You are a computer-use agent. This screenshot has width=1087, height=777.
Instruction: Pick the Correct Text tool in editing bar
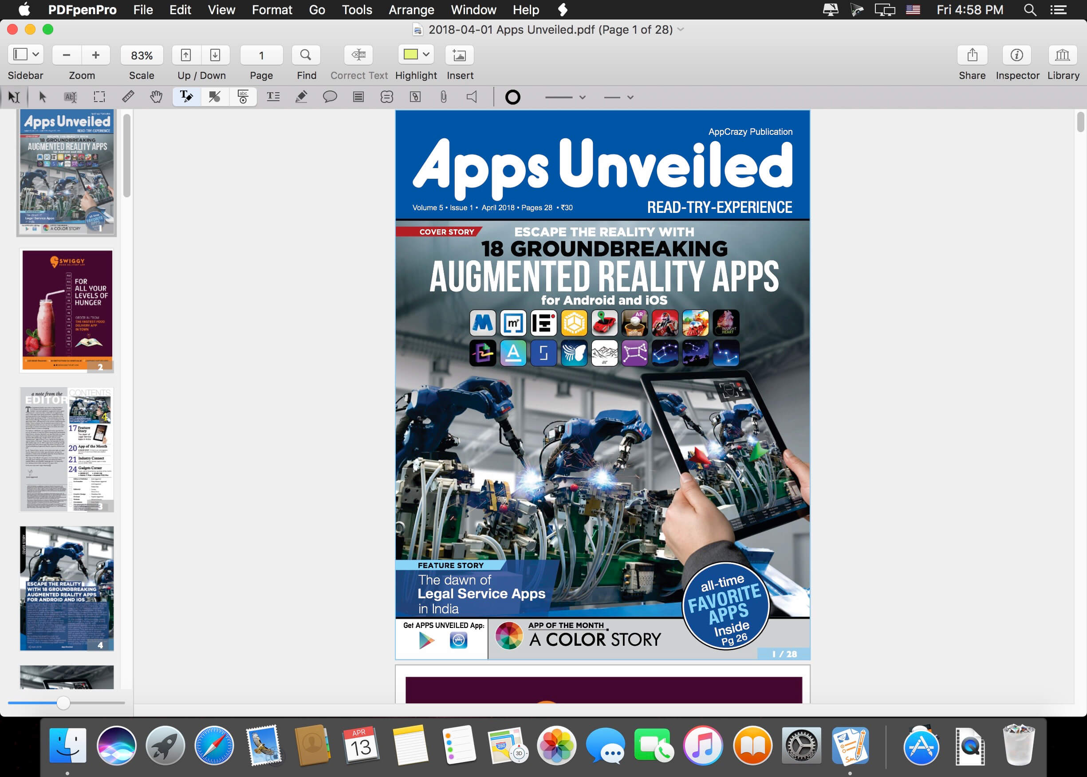click(x=71, y=97)
